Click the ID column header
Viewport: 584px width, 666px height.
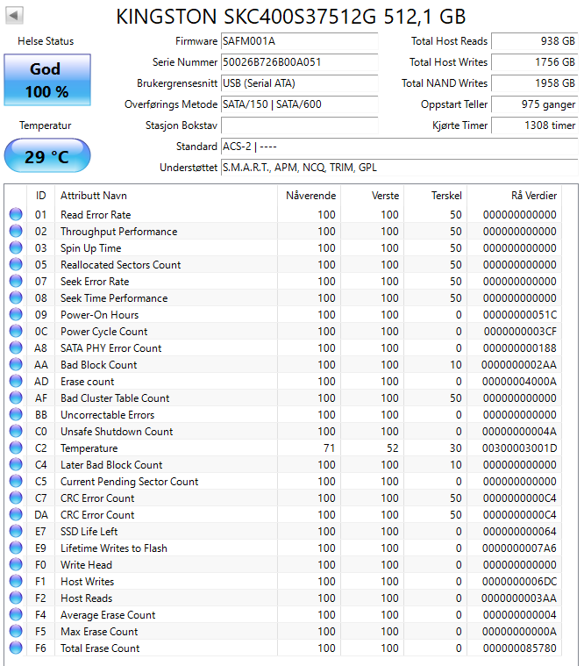(x=40, y=196)
